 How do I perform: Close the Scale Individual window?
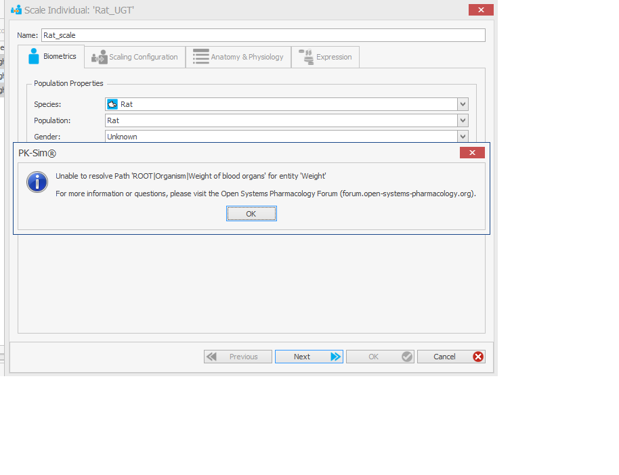tap(481, 10)
